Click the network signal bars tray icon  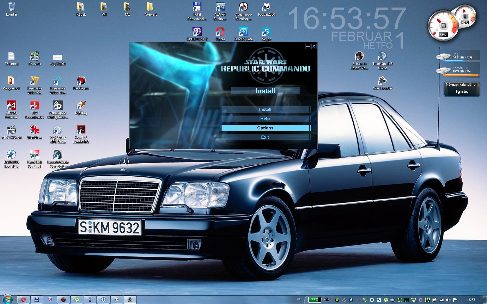click(441, 300)
